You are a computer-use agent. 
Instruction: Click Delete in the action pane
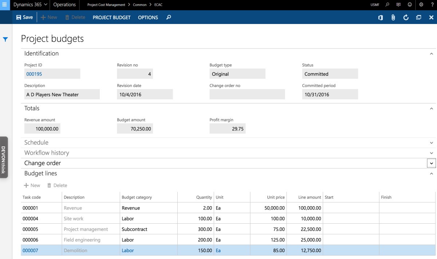tap(75, 17)
